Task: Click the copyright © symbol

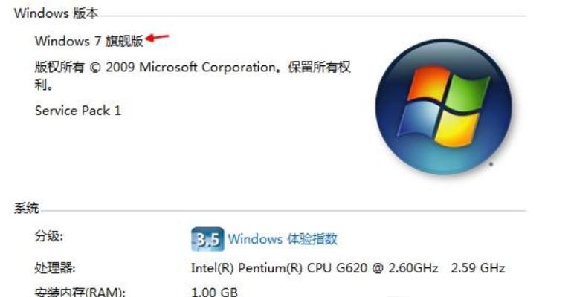Action: 95,68
